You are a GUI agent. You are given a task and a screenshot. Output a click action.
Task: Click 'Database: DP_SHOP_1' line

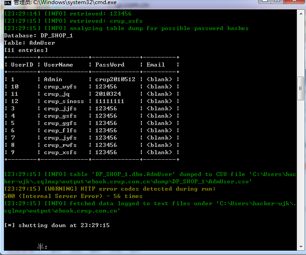38,36
